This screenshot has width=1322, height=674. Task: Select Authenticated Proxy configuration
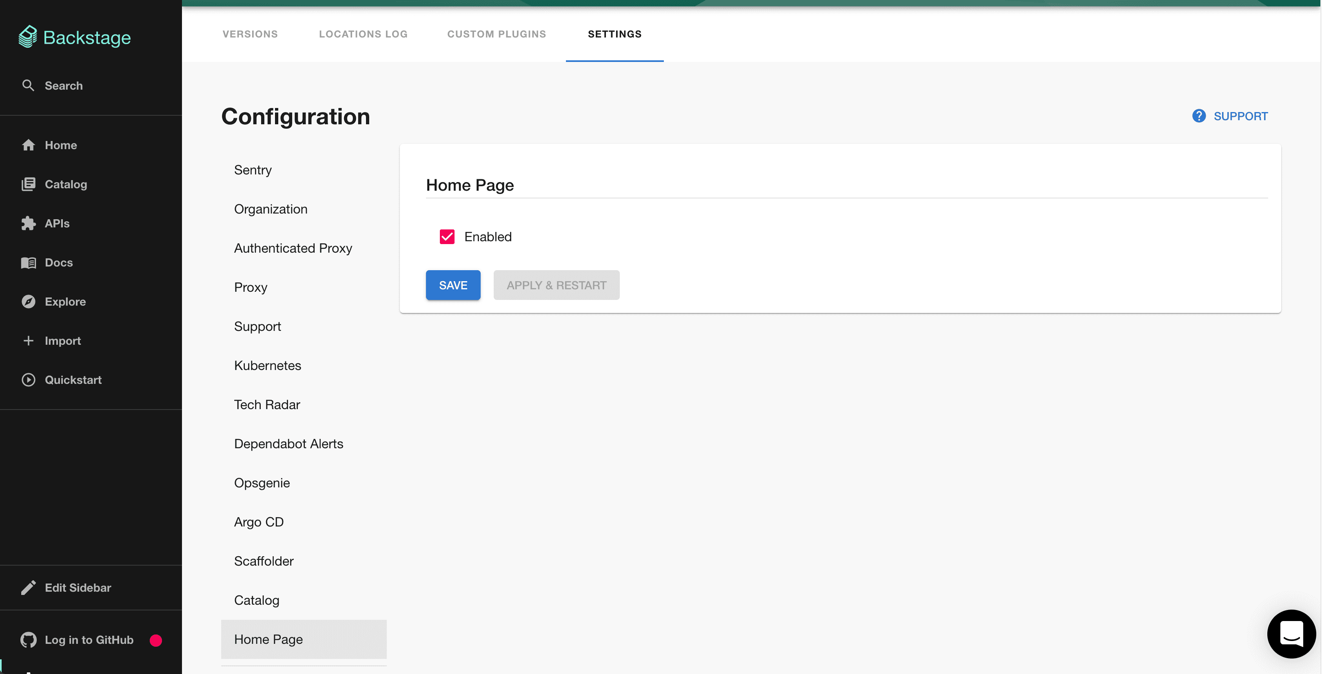pyautogui.click(x=304, y=248)
